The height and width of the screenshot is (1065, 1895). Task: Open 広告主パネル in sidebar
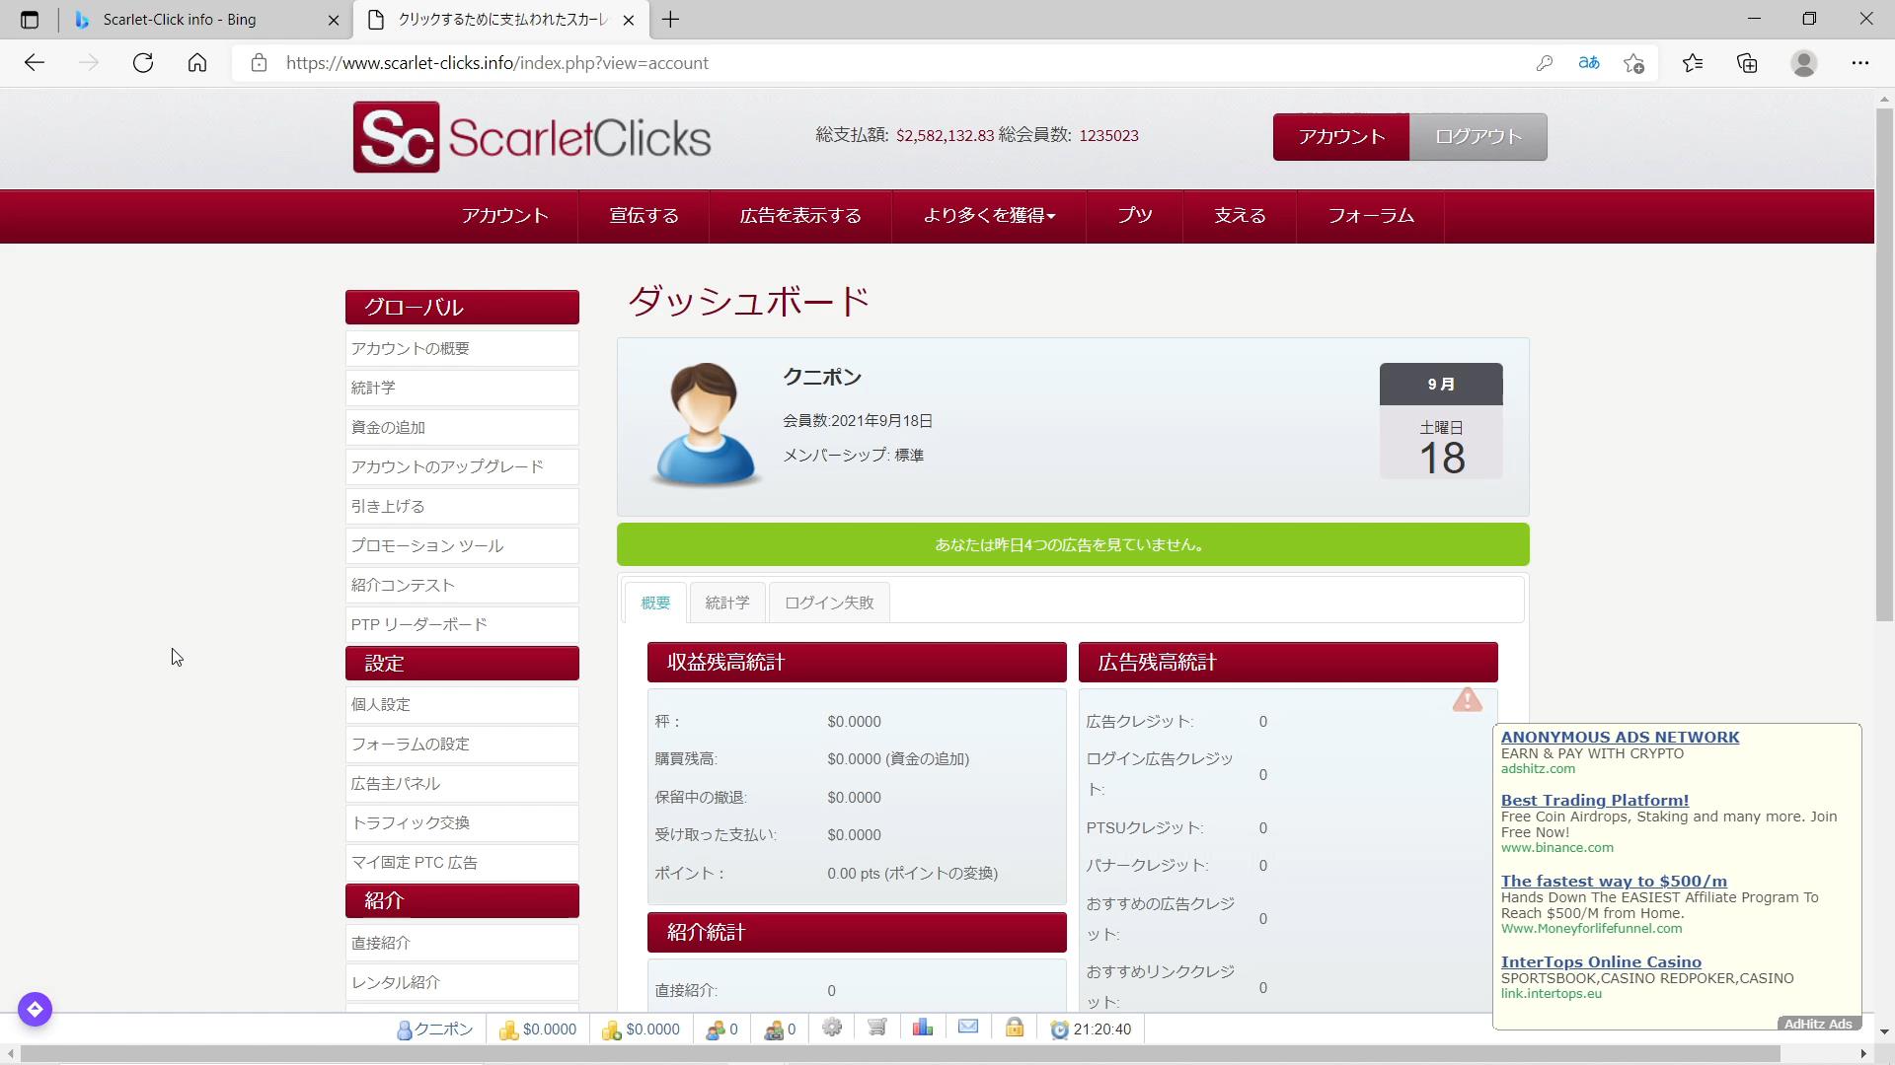462,784
